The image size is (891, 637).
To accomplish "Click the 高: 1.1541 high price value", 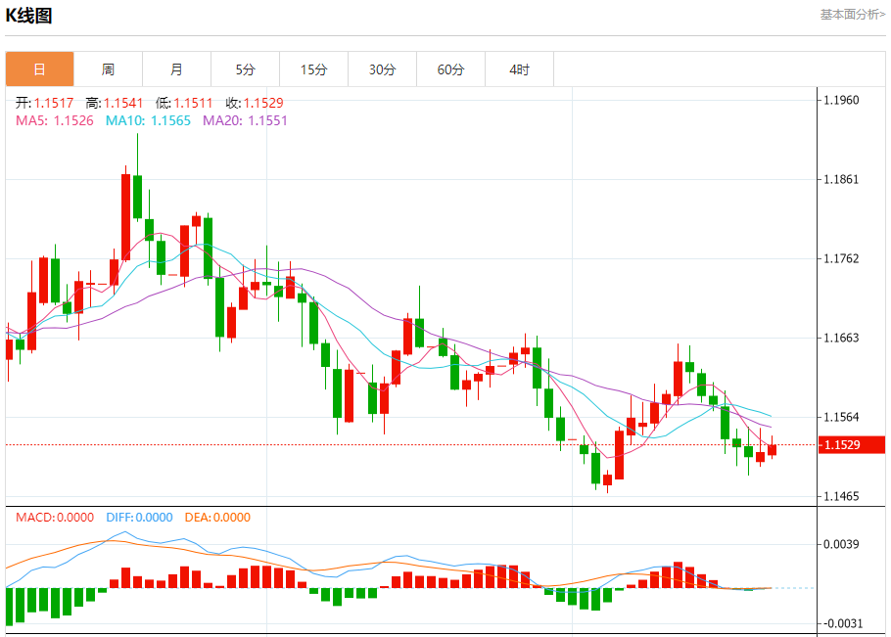I will point(115,103).
